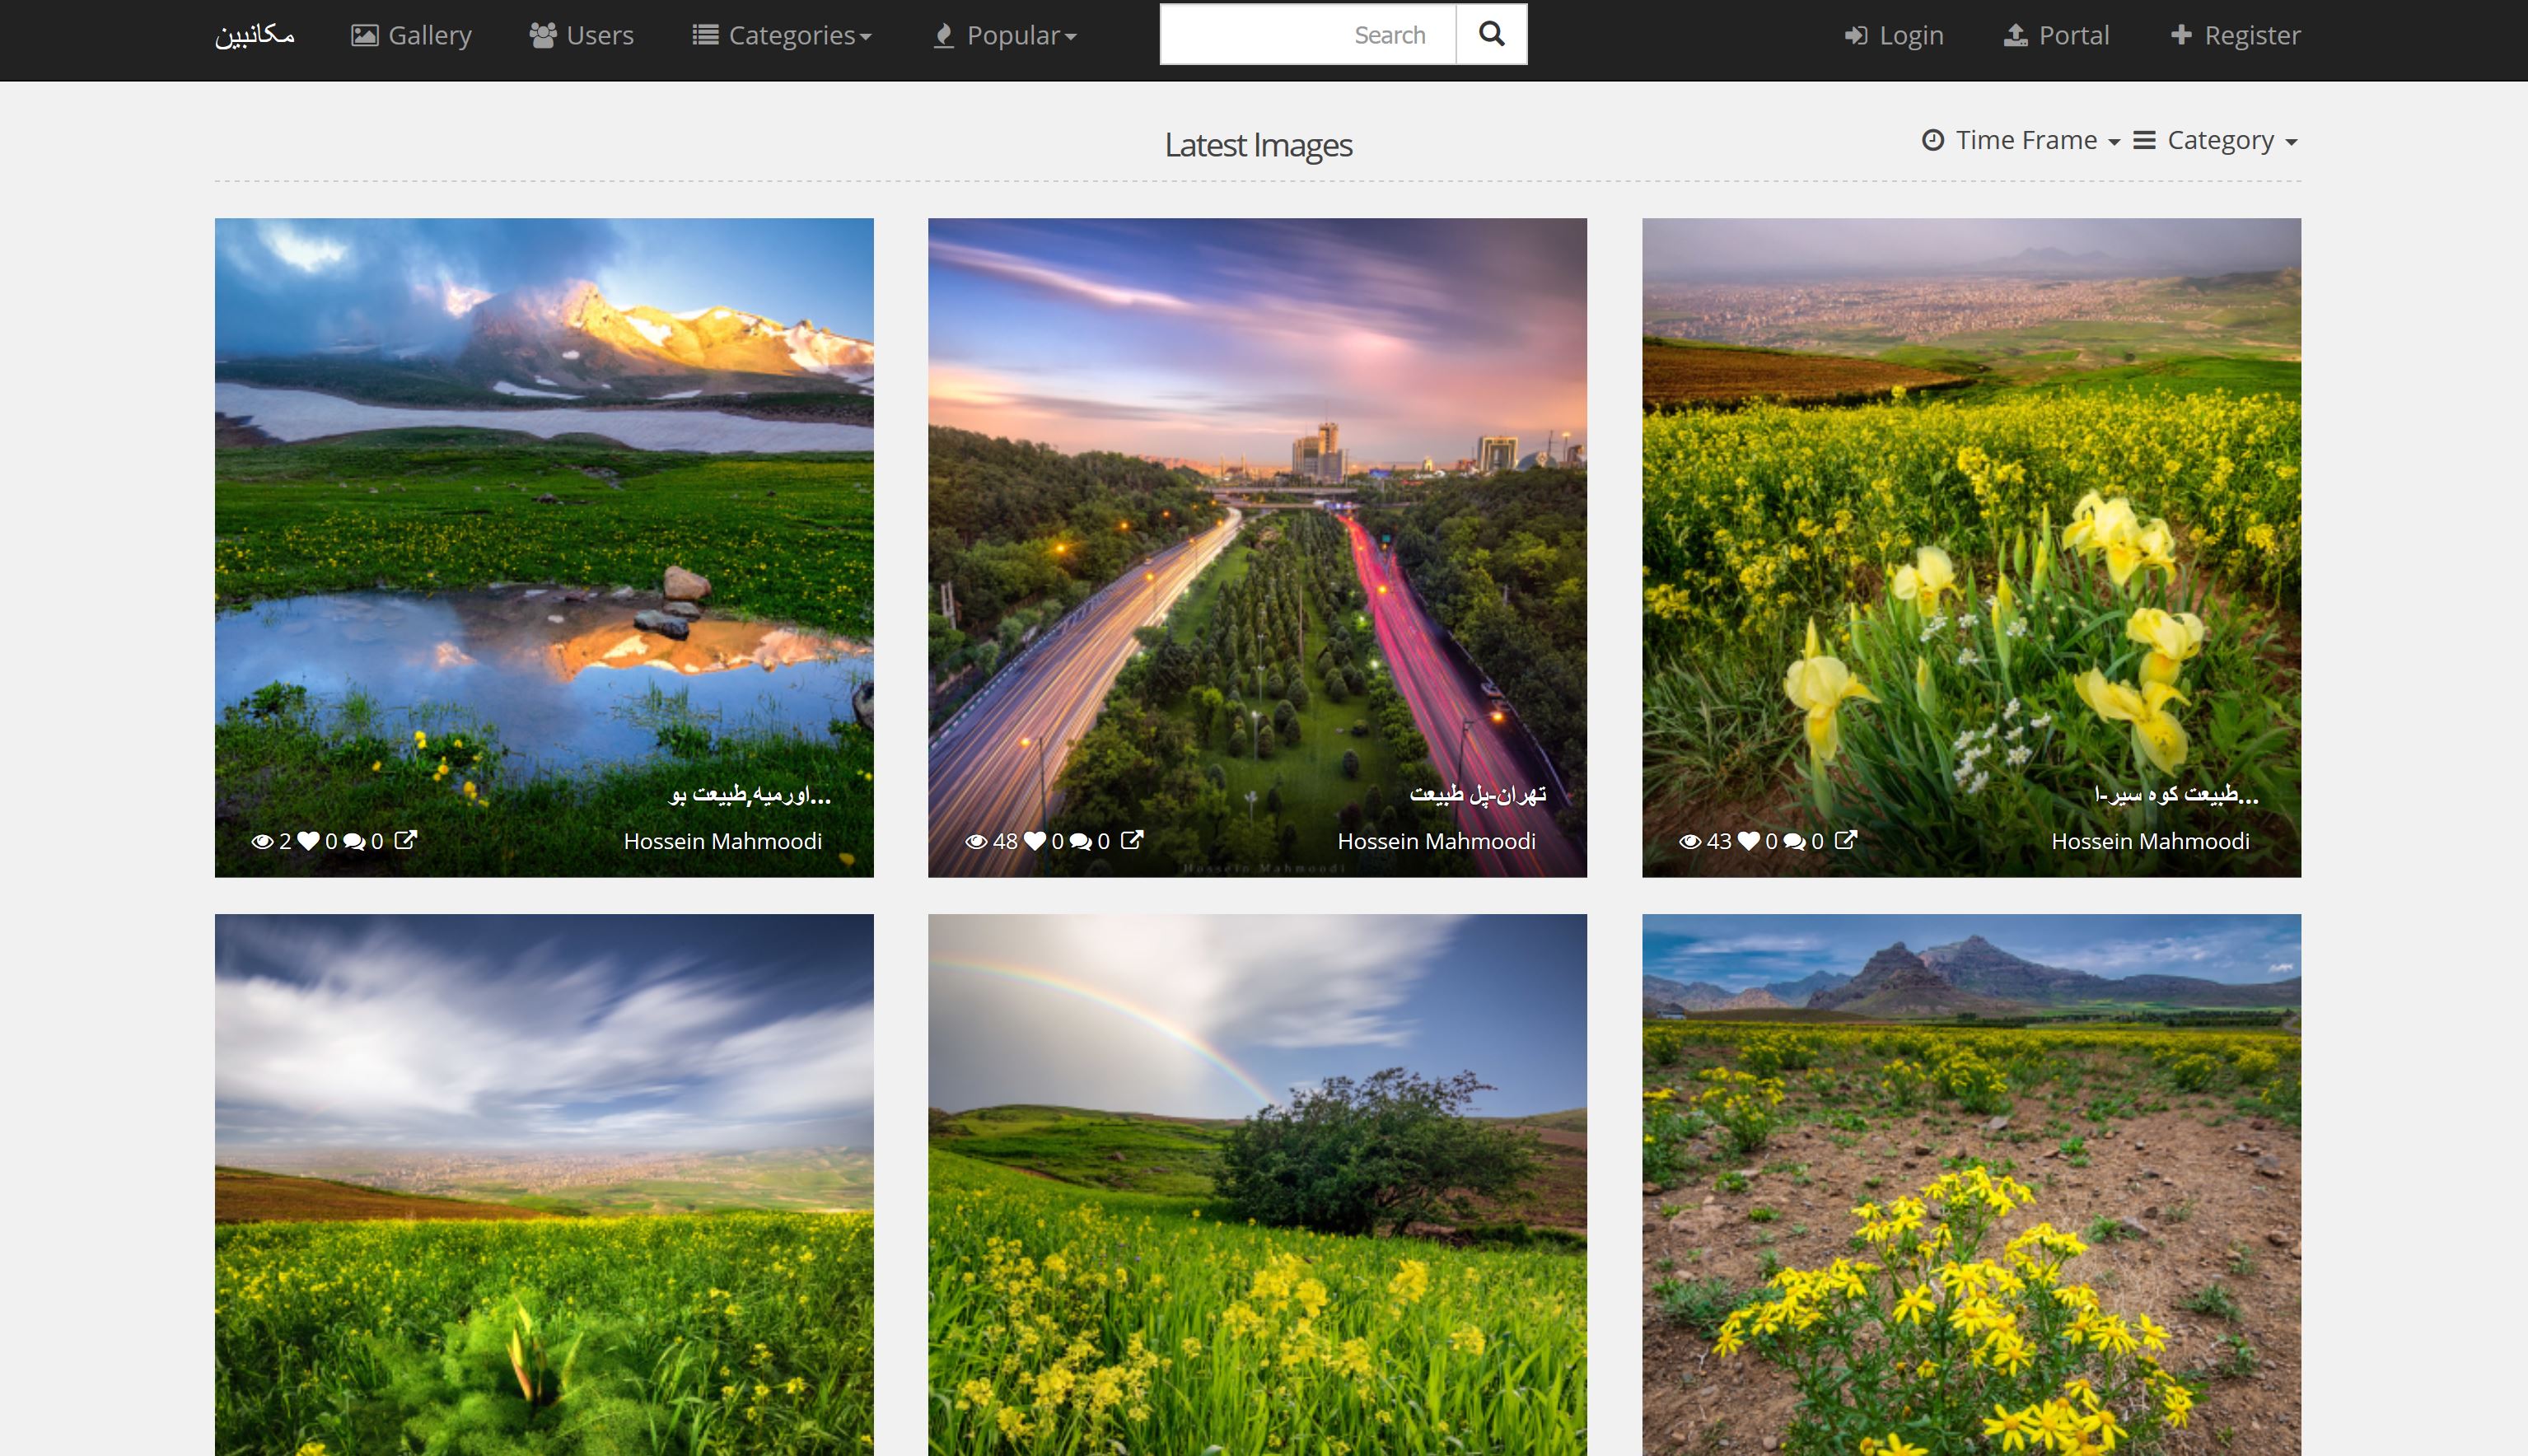The width and height of the screenshot is (2528, 1456).
Task: Click Hossein Mahmoodi on yellow iris image
Action: [x=2150, y=841]
